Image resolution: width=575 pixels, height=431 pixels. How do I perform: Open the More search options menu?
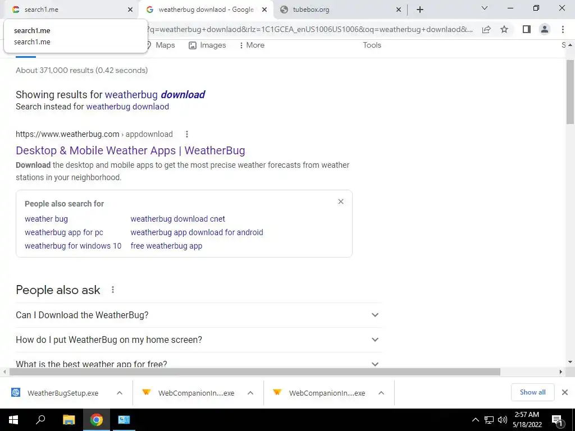pyautogui.click(x=252, y=45)
